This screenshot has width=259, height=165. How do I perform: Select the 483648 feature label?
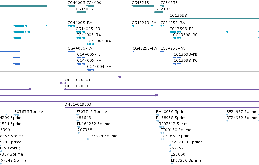click(x=84, y=118)
